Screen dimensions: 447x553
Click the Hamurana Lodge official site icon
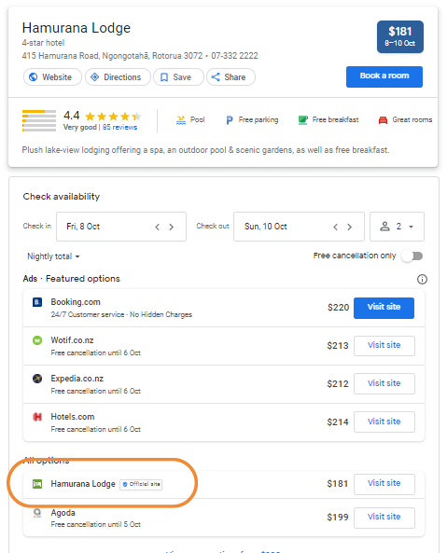[x=37, y=484]
